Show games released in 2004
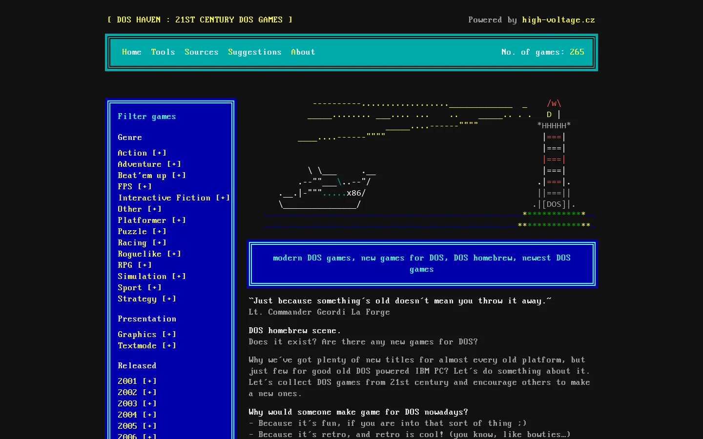703x439 pixels. click(137, 415)
